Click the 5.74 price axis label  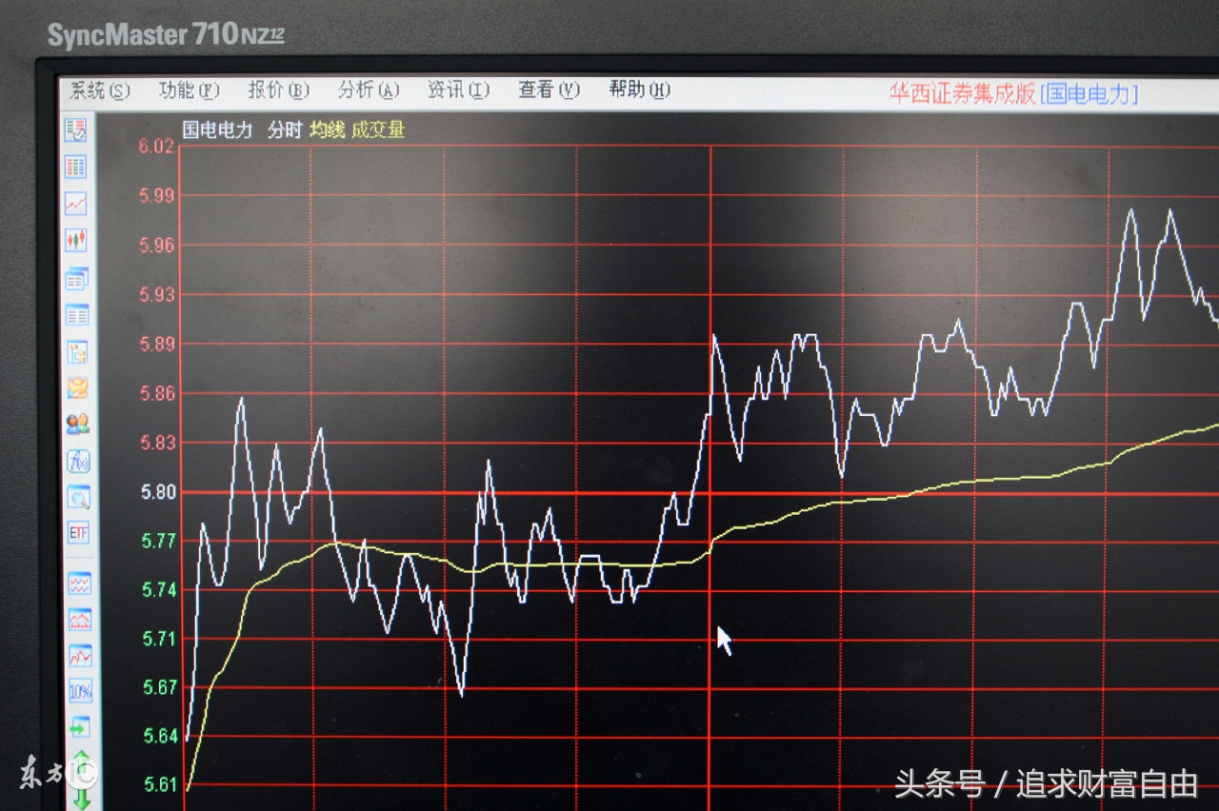tap(159, 590)
